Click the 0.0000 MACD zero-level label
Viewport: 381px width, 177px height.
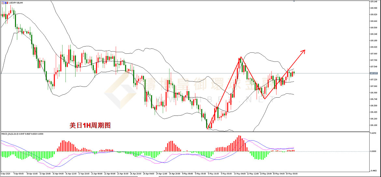[374, 151]
